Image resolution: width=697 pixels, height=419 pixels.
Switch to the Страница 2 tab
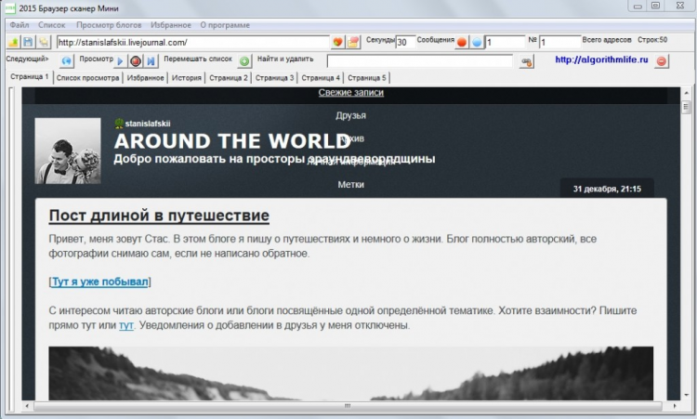tap(229, 78)
